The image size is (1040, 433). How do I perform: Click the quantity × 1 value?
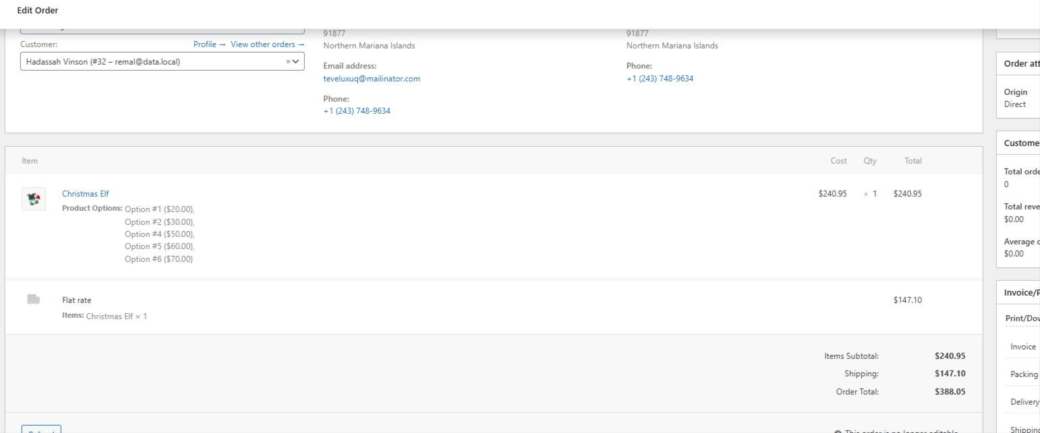871,194
